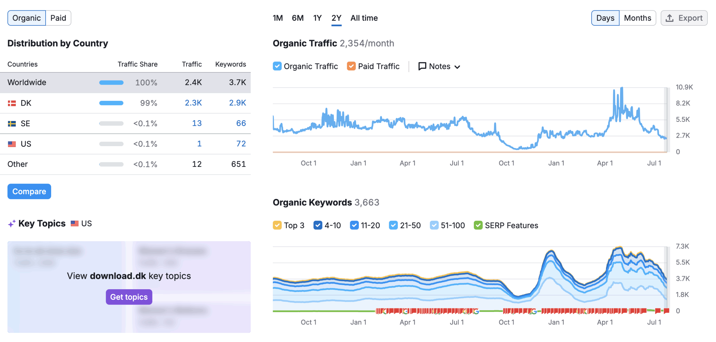Click the Sweden flag icon
716x342 pixels.
12,124
